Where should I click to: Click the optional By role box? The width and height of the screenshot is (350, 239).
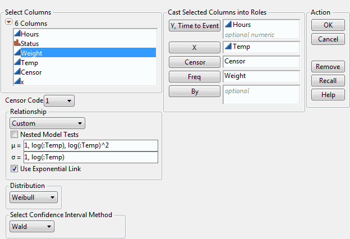pos(261,95)
